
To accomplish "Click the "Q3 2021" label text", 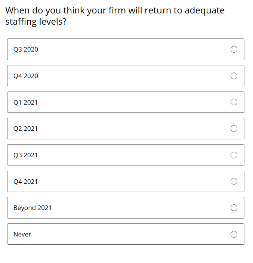I will click(25, 155).
